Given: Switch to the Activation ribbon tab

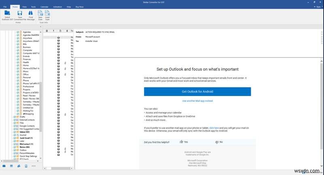Looking at the screenshot, I should click(x=58, y=7).
